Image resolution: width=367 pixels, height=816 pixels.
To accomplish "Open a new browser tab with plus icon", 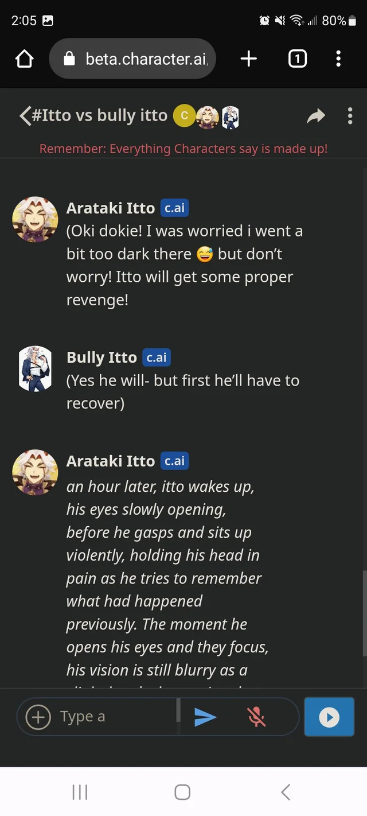I will tap(248, 59).
